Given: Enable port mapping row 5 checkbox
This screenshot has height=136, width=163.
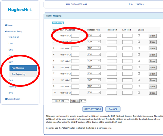Looking at the screenshot, I should coord(139,61).
